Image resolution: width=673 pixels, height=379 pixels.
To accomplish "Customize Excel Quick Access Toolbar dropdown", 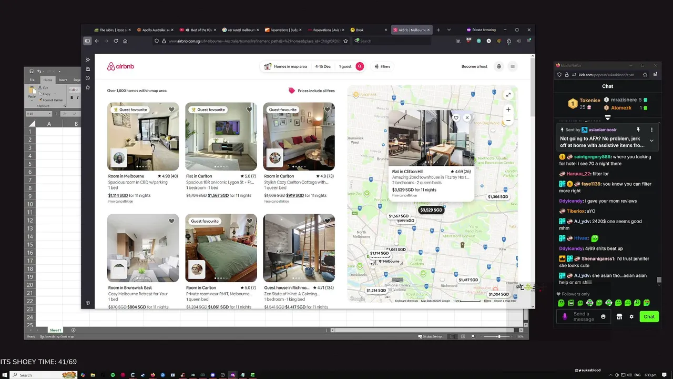I will tap(59, 72).
